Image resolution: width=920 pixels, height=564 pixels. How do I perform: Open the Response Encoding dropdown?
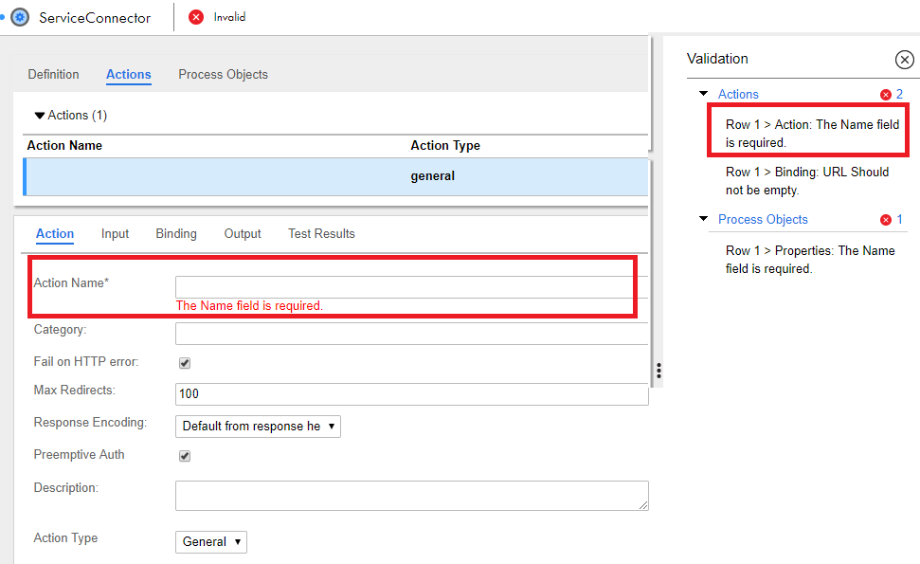coord(258,427)
